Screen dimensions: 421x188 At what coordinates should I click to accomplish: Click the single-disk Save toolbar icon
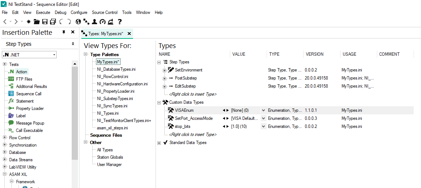45,22
